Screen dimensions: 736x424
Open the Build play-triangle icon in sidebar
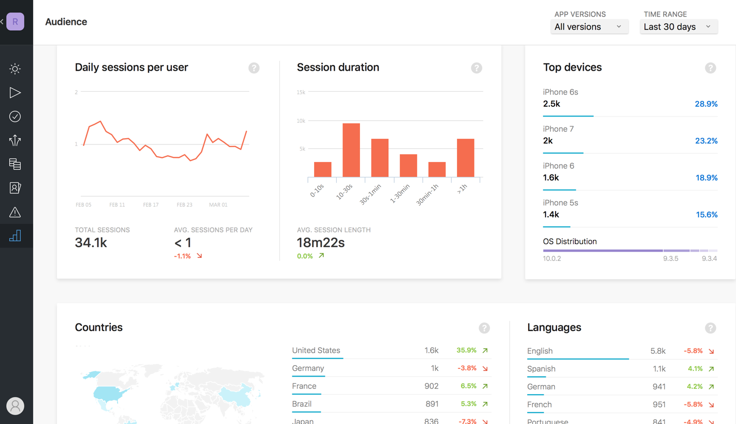(15, 93)
